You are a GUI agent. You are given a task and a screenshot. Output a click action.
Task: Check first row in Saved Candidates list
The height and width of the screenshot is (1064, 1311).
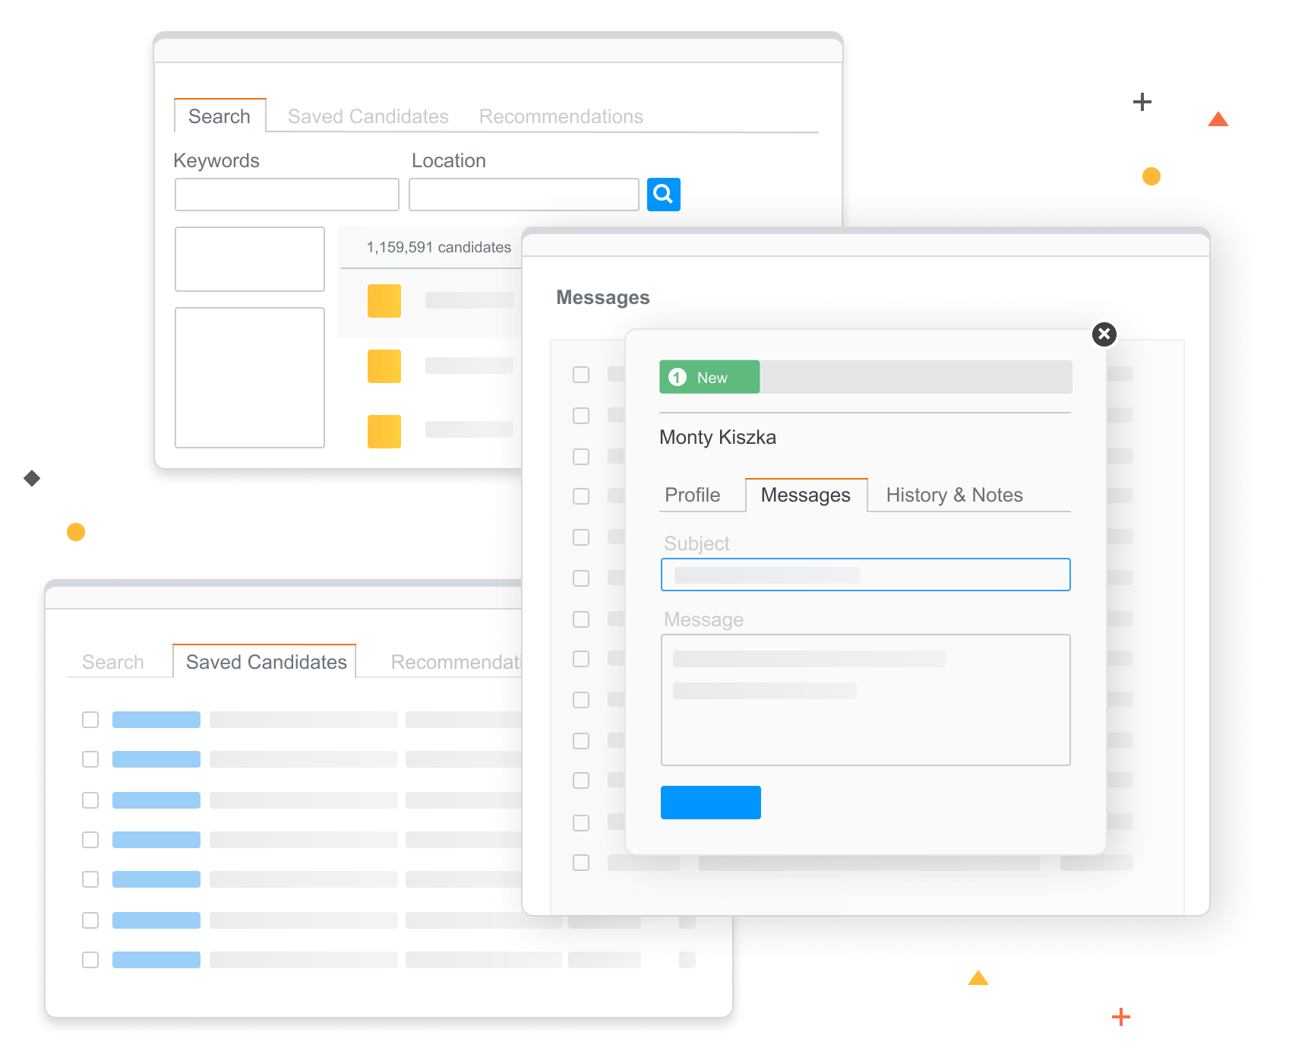point(90,720)
